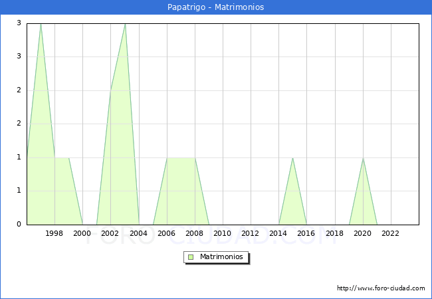
Task: Open the foro-ciudad.com link
Action: 381,288
